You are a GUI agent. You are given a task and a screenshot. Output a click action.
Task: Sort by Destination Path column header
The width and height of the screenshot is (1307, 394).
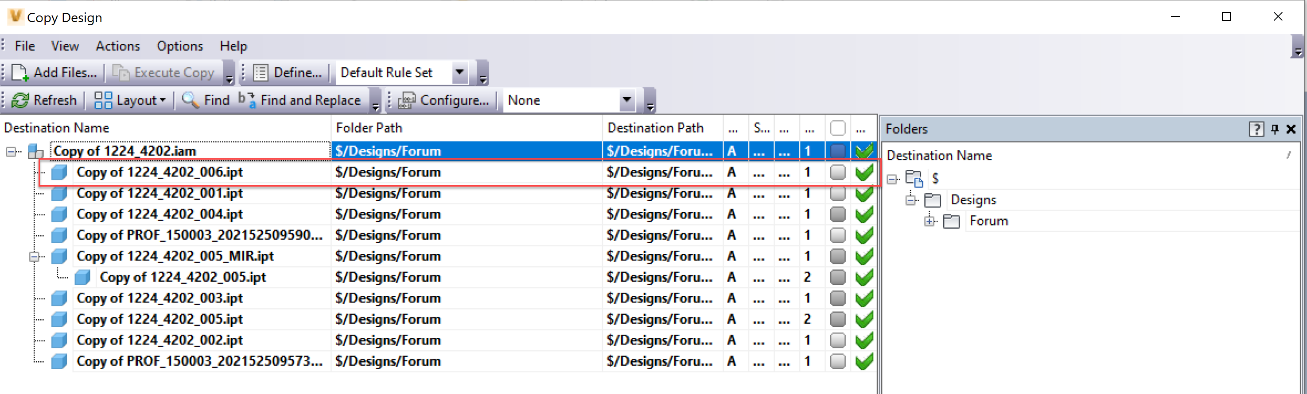coord(663,128)
